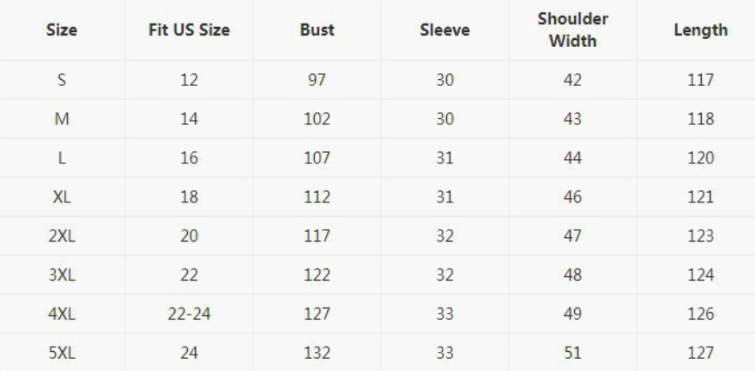Viewport: 755px width, 371px height.
Task: Click the M size row label
Action: pos(63,119)
